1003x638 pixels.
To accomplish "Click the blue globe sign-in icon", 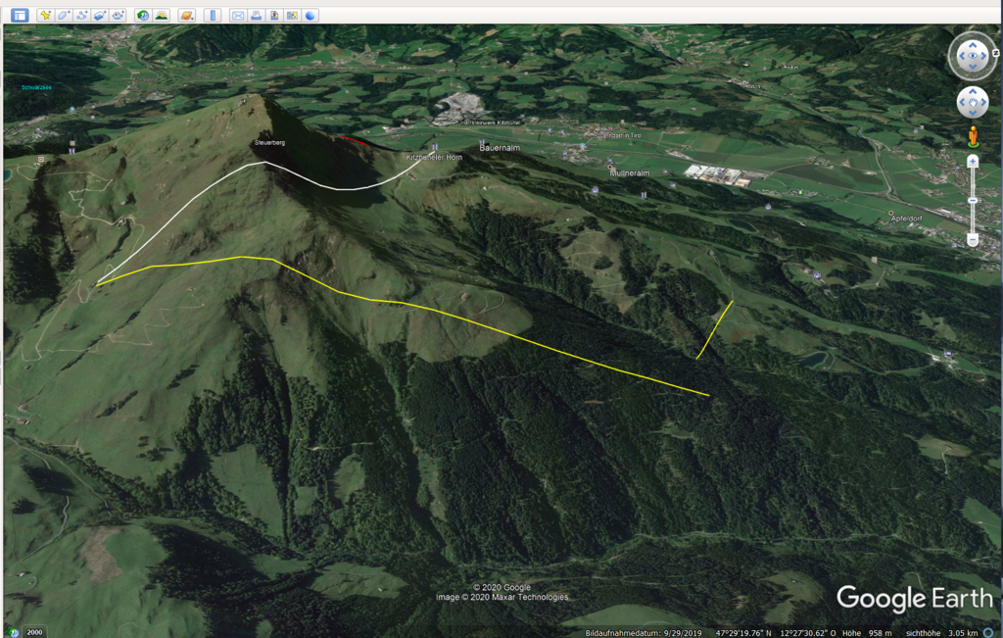I will click(x=310, y=16).
